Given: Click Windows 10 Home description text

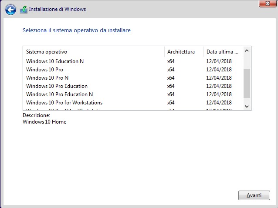Looking at the screenshot, I should click(44, 122).
